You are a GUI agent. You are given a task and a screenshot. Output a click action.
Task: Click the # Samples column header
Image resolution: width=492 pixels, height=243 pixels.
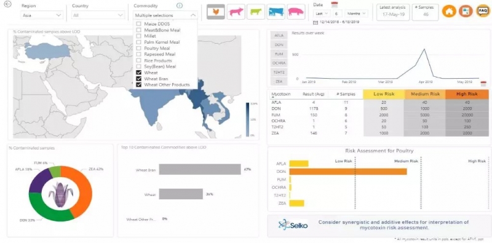pos(346,94)
